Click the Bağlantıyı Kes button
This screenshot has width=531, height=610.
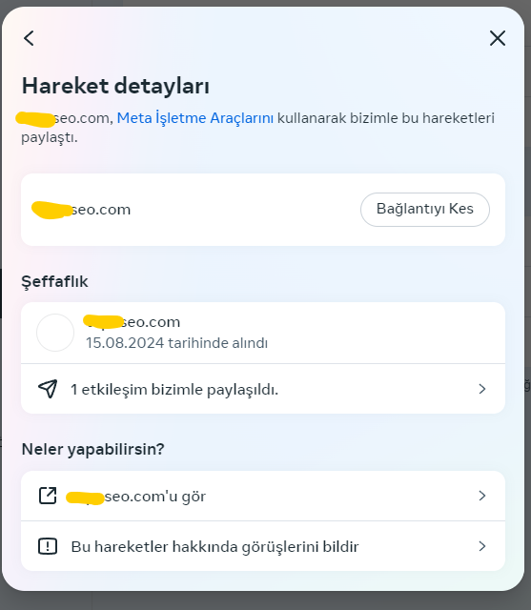tap(425, 210)
